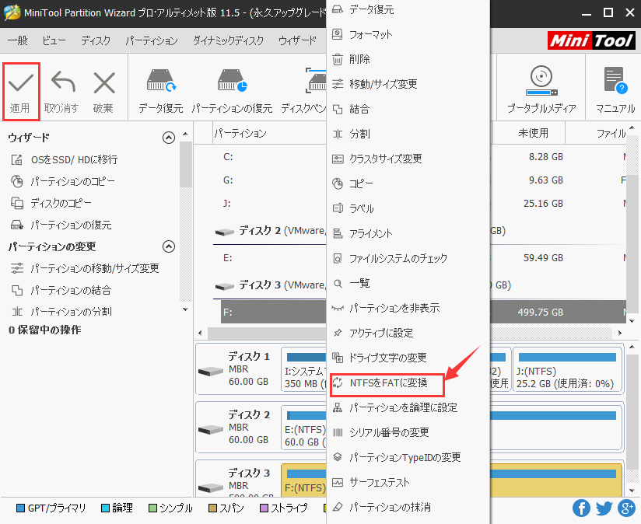Open the マニュアル help icon
The width and height of the screenshot is (641, 524).
pos(615,92)
